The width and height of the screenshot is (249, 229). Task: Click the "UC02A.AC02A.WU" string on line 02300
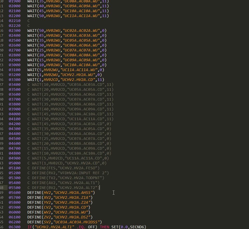point(81,30)
